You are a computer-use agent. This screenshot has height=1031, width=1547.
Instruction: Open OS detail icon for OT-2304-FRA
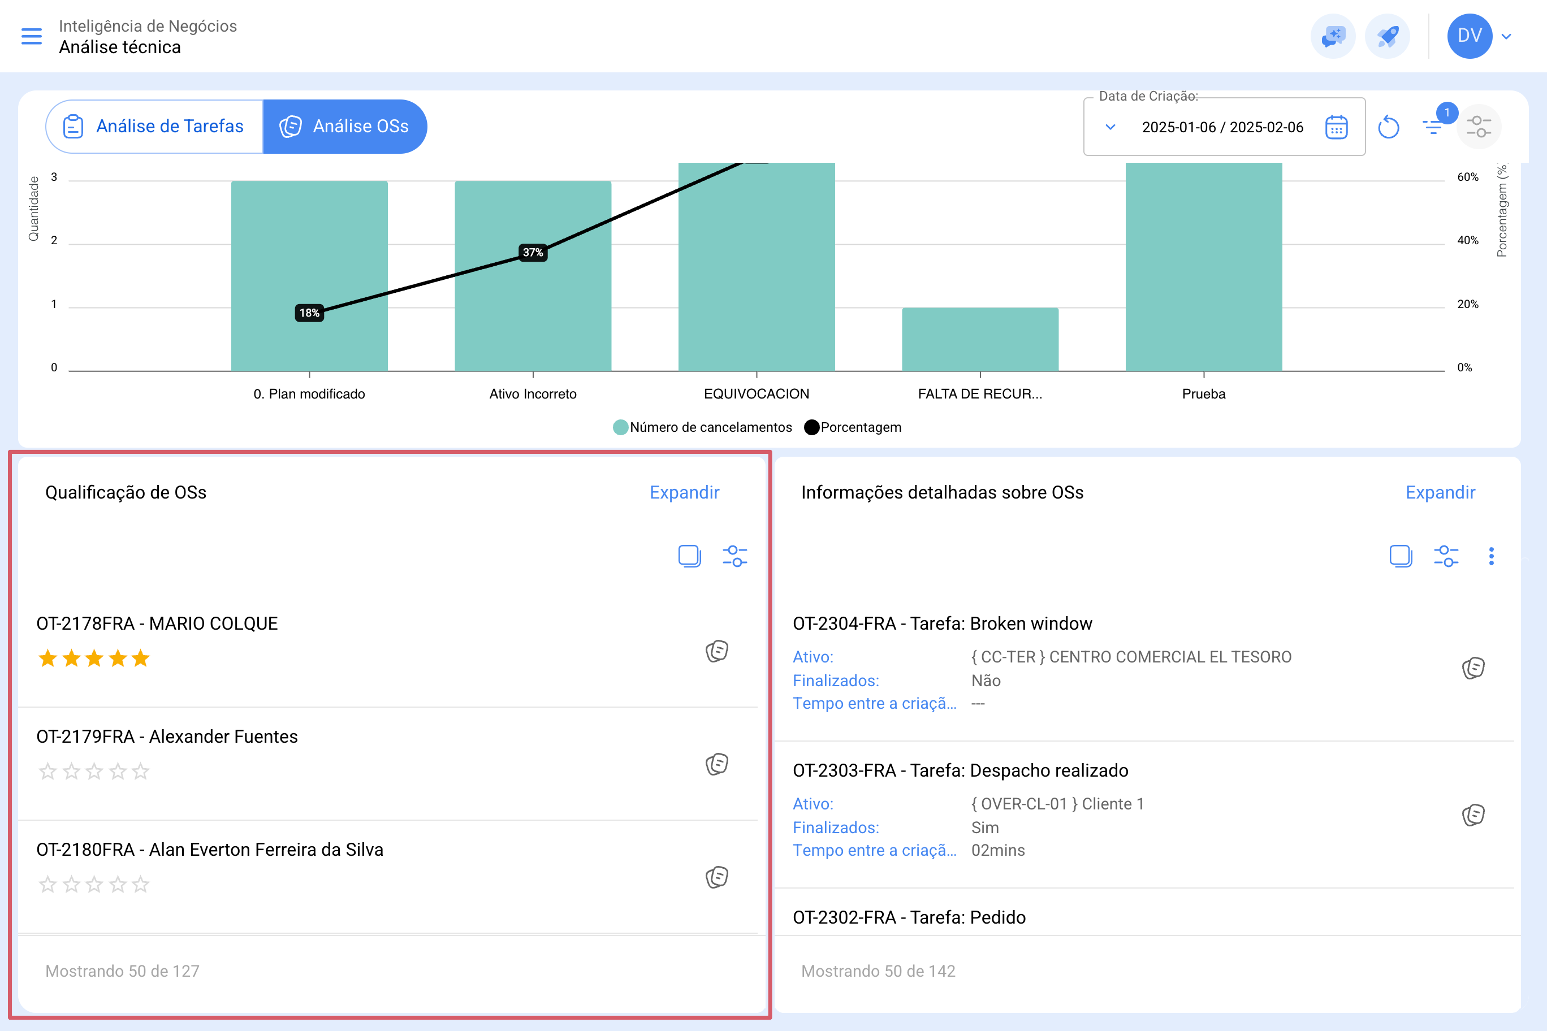1473,668
